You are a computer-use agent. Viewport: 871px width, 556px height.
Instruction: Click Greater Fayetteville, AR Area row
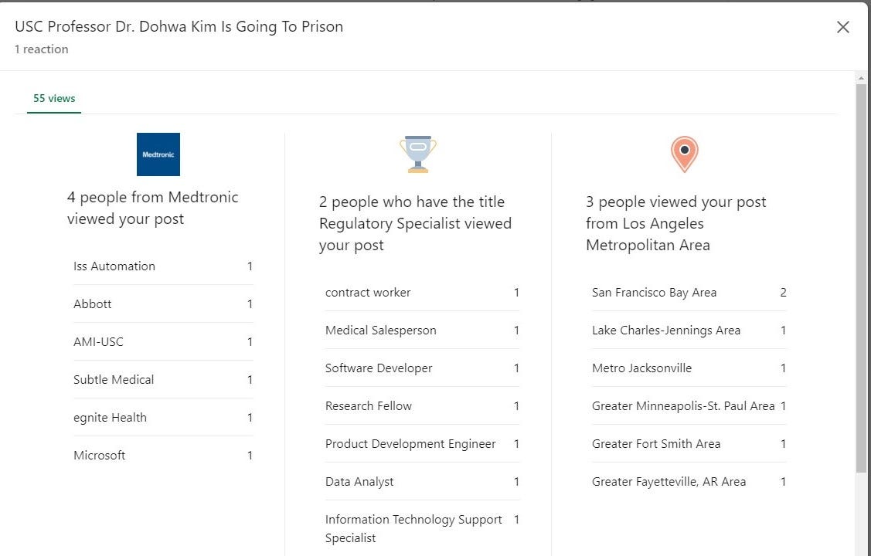click(689, 482)
